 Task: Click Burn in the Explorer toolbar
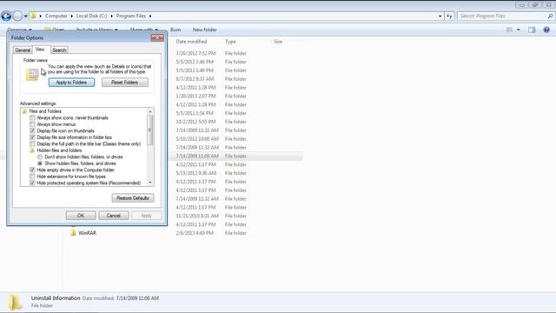175,30
